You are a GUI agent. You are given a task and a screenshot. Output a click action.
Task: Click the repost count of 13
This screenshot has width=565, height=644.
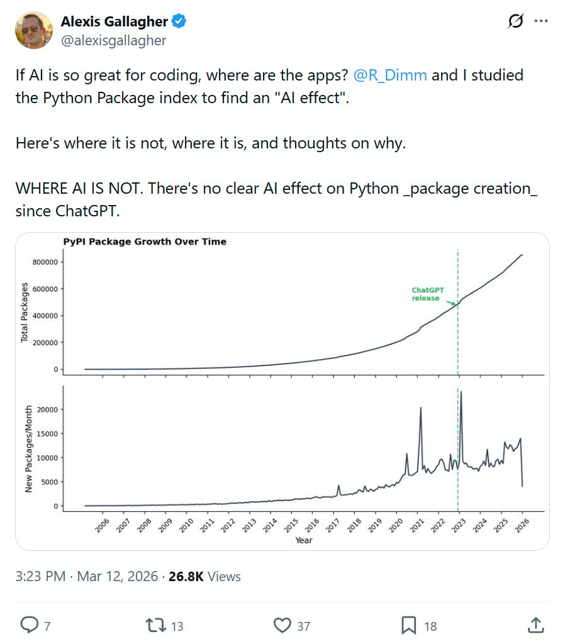(176, 626)
